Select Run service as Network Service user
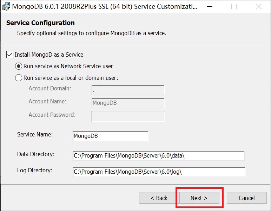This screenshot has width=271, height=211. point(19,66)
